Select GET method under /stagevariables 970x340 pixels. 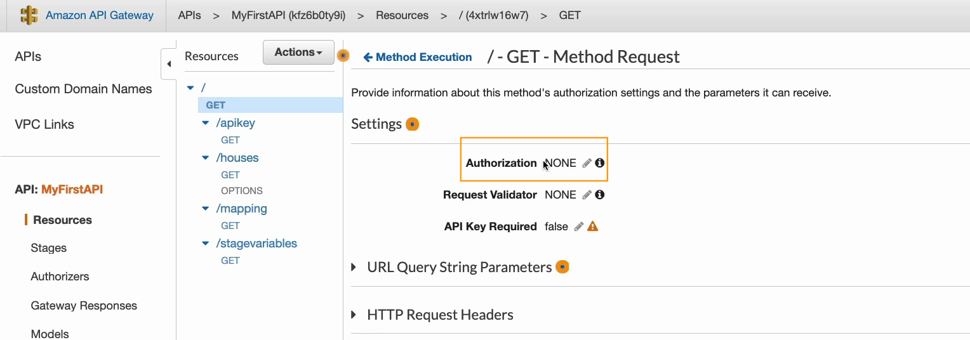(230, 261)
